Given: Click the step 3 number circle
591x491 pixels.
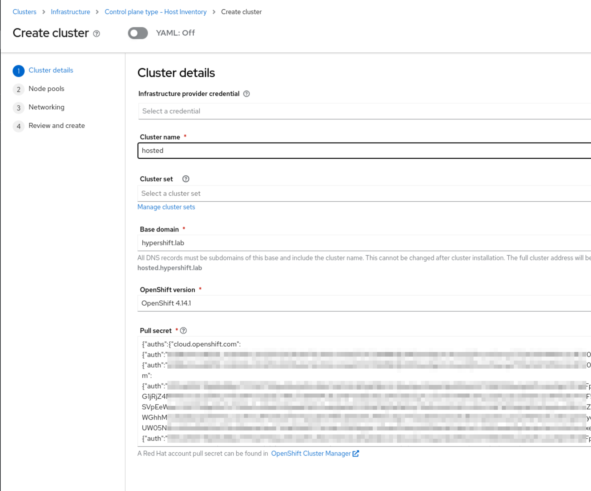Looking at the screenshot, I should click(19, 108).
